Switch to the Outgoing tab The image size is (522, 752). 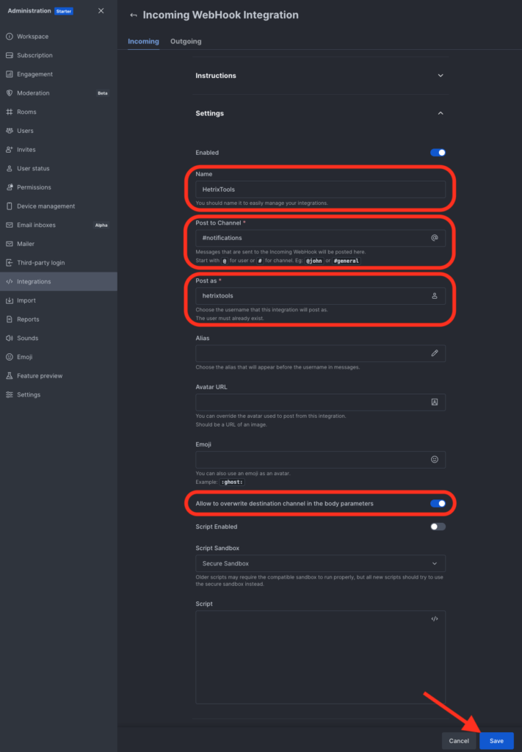point(186,42)
